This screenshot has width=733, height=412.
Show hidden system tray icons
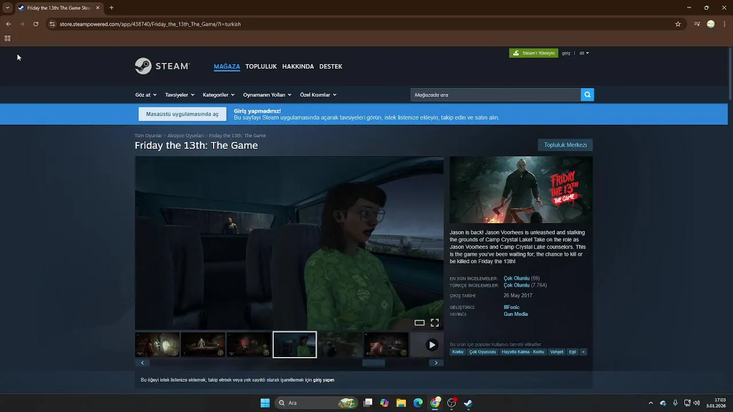(x=651, y=403)
